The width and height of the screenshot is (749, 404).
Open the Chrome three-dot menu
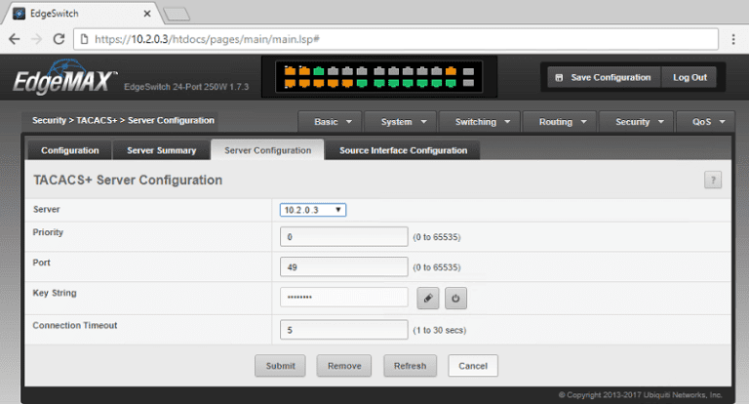[x=733, y=39]
